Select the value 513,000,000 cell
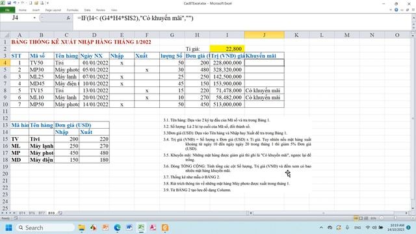The width and height of the screenshot is (416, 234). pos(227,104)
